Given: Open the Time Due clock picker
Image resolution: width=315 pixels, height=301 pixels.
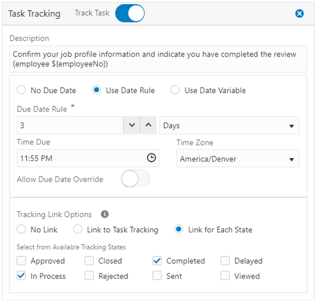Looking at the screenshot, I should pos(151,158).
